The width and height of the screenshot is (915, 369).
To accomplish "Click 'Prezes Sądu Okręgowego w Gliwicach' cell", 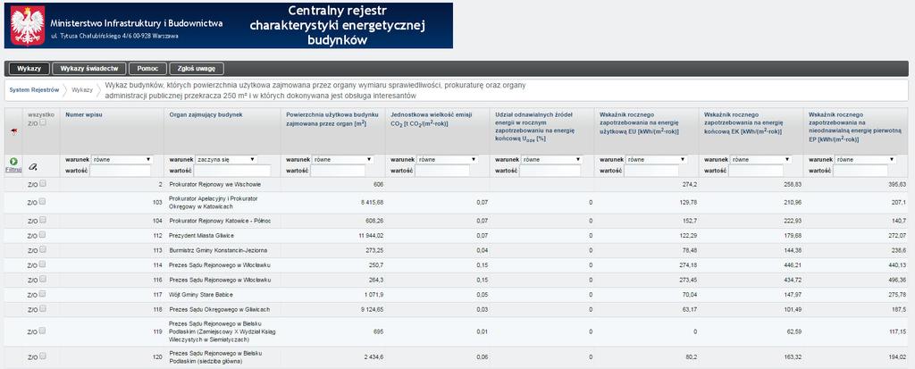I will (220, 309).
